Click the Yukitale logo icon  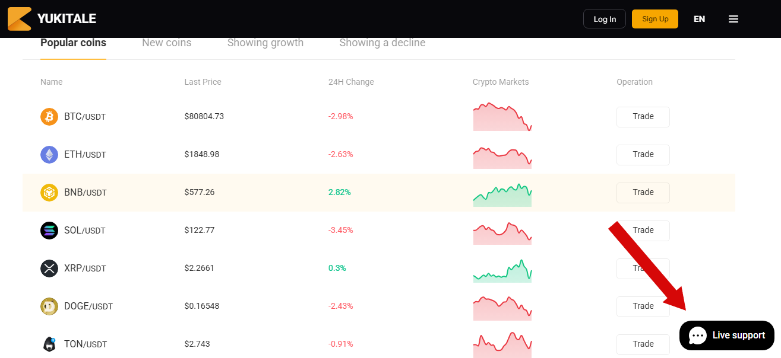tap(19, 19)
